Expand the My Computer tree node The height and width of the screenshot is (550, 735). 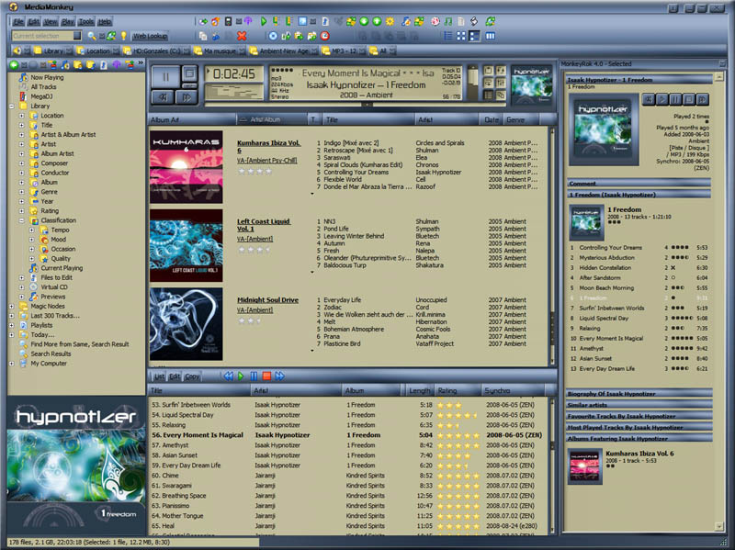click(12, 363)
